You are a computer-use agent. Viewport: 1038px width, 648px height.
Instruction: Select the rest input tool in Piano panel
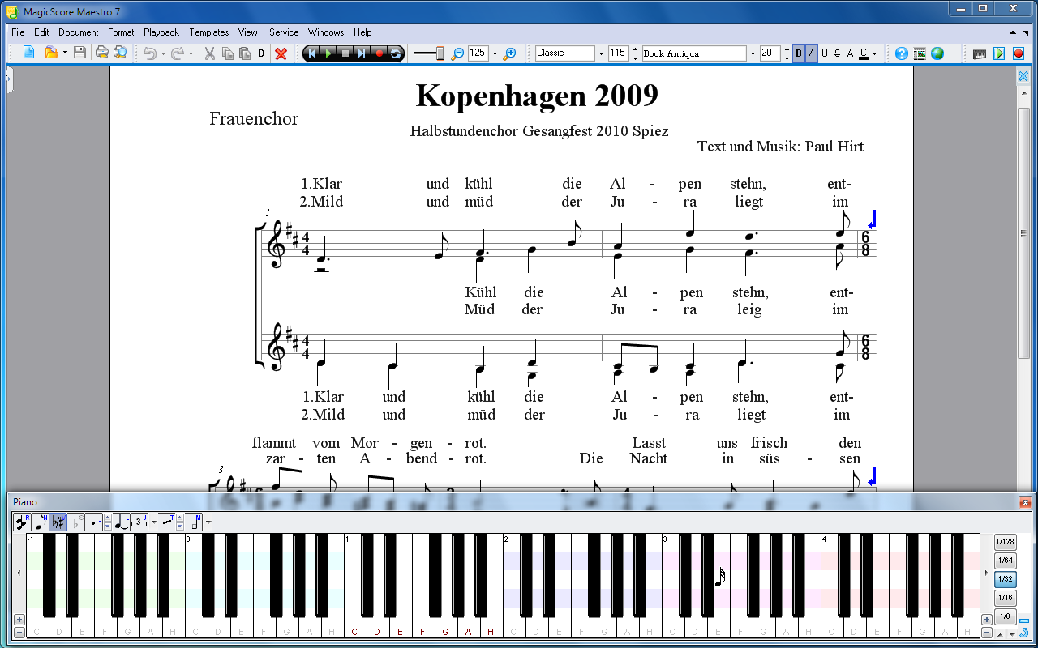(21, 522)
